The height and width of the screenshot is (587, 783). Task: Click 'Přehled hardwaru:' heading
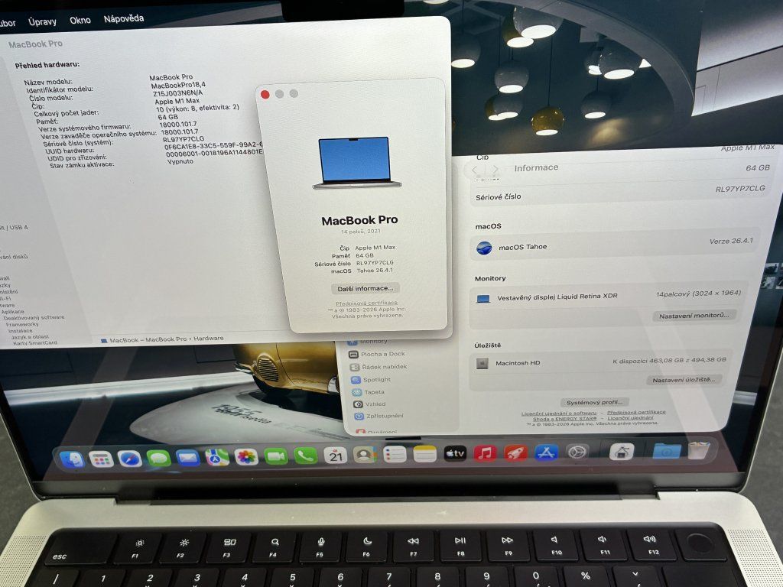tap(47, 65)
